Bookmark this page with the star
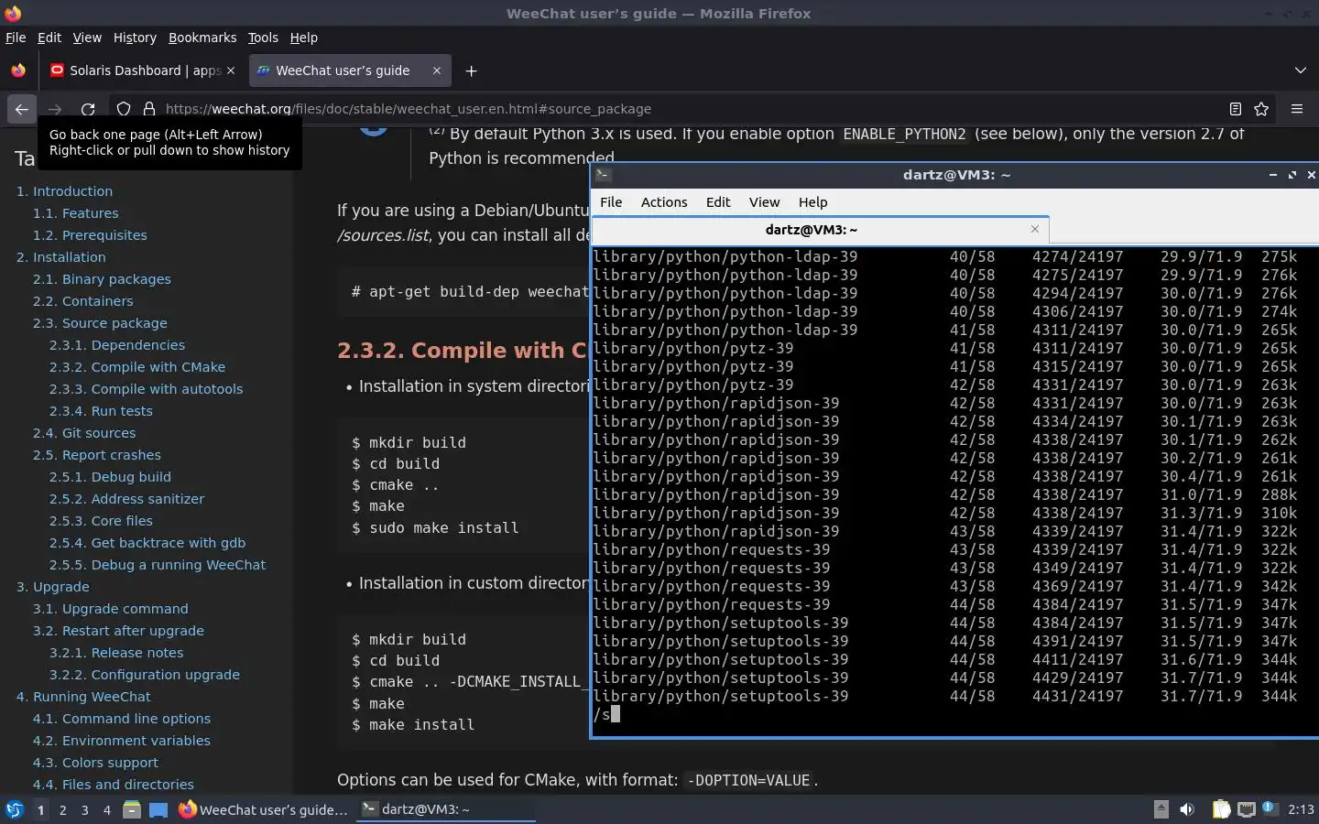The image size is (1319, 824). click(1261, 109)
